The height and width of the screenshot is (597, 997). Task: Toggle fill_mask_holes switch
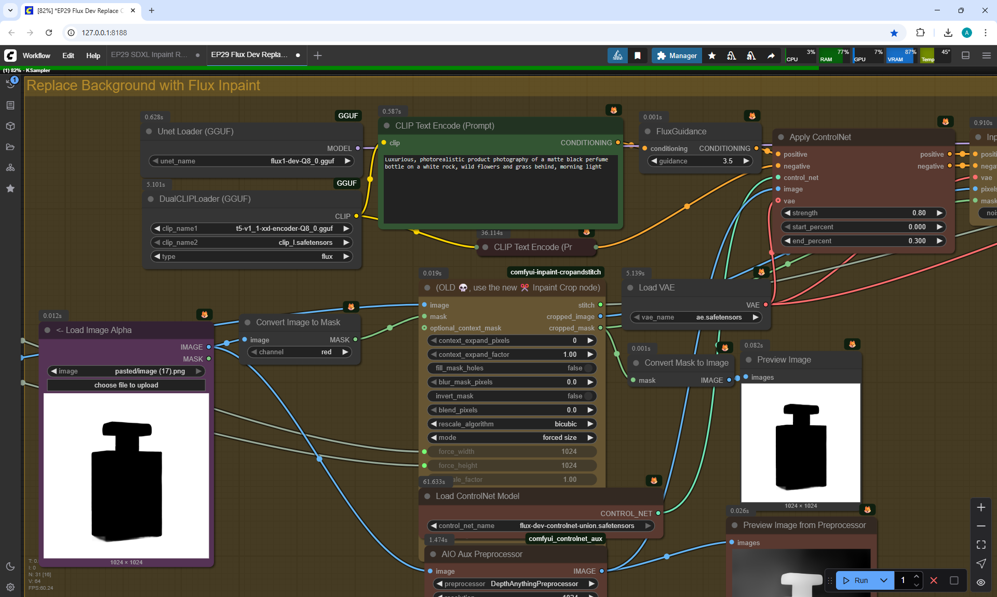click(x=588, y=368)
